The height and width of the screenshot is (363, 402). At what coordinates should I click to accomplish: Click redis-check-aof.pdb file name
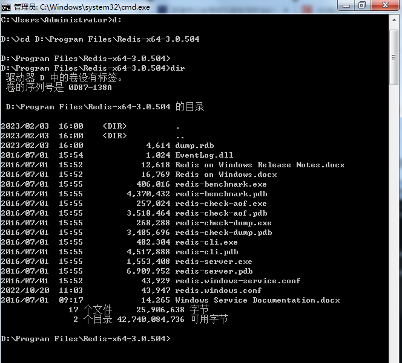point(221,213)
